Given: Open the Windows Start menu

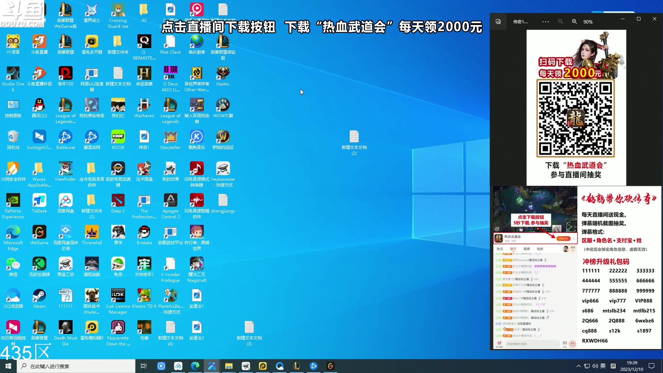Looking at the screenshot, I should (8, 366).
